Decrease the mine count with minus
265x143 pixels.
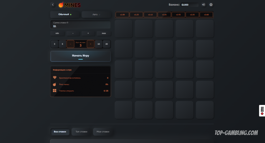click(x=71, y=44)
